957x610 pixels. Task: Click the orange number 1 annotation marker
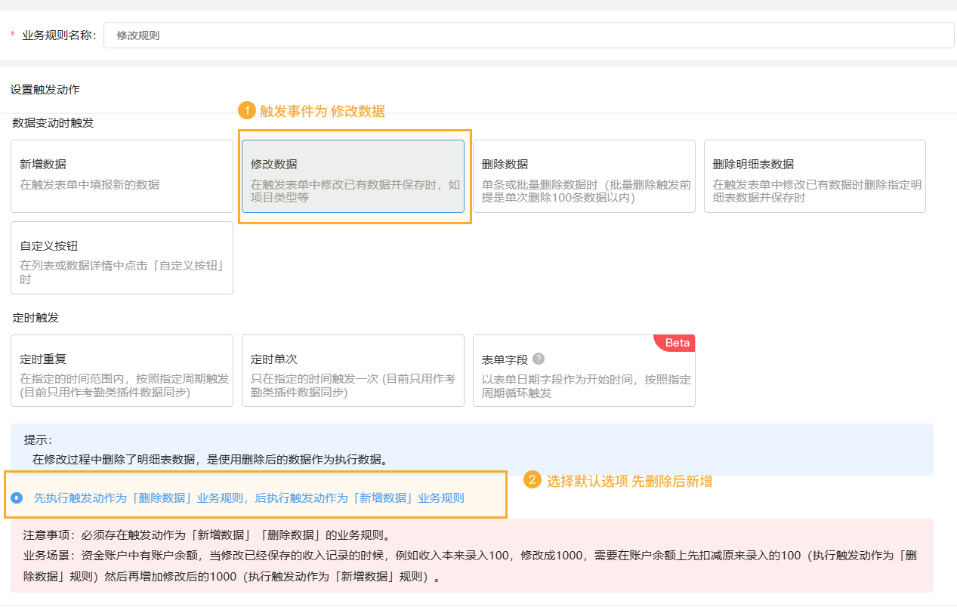pos(246,111)
